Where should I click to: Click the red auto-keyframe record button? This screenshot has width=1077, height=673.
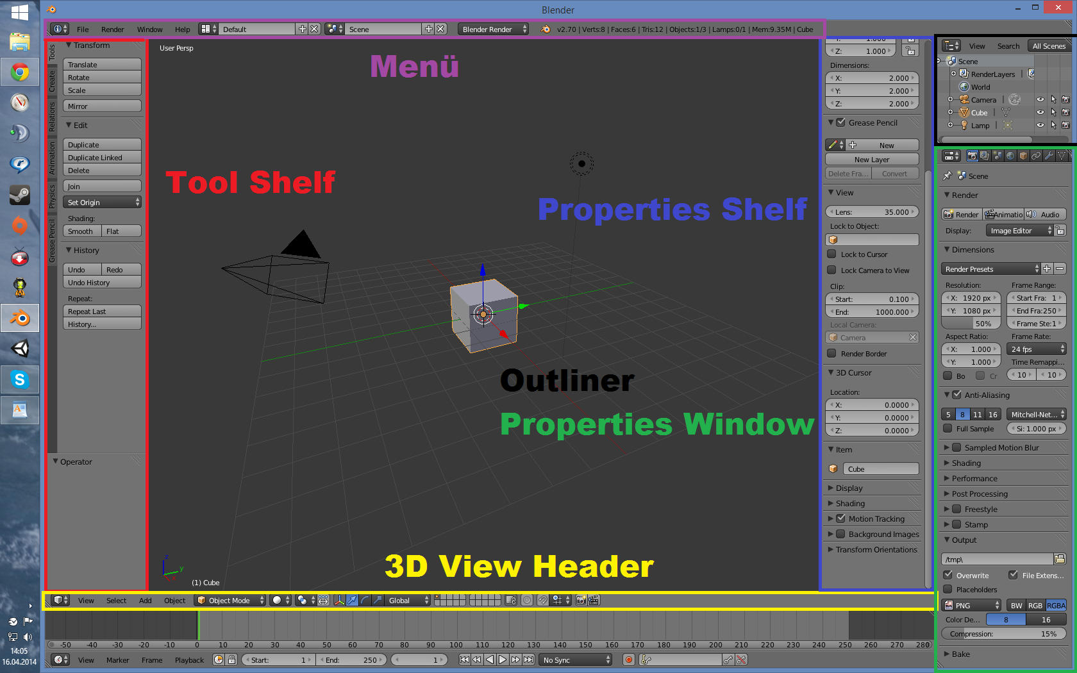[629, 660]
